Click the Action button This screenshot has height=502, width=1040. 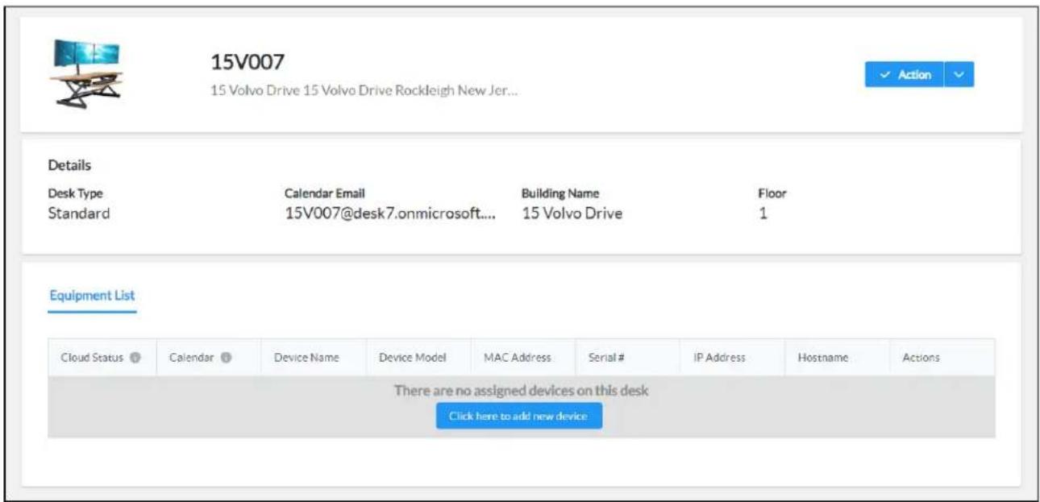pos(905,75)
